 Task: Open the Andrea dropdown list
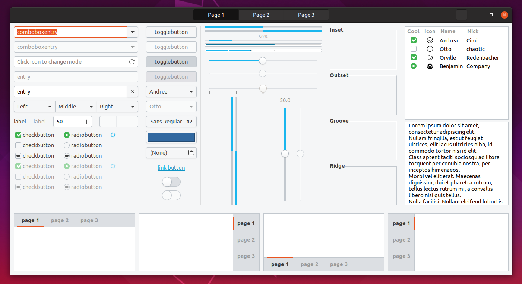tap(171, 92)
